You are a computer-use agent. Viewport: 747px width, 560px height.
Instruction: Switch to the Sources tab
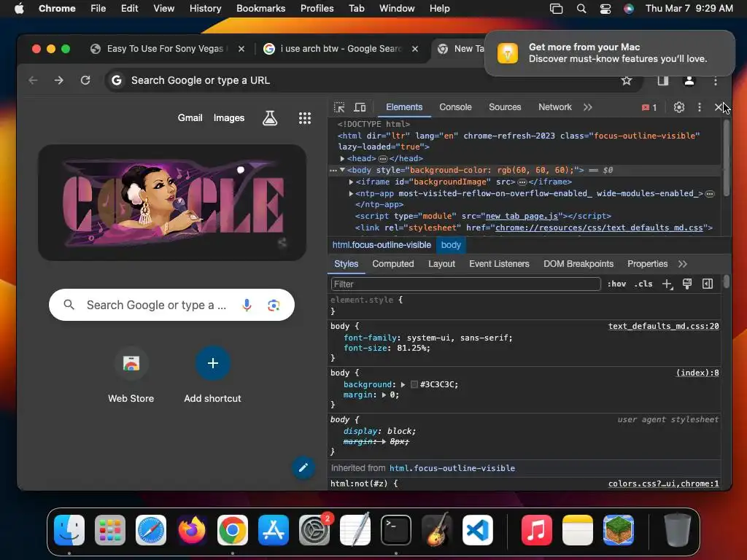pos(505,107)
